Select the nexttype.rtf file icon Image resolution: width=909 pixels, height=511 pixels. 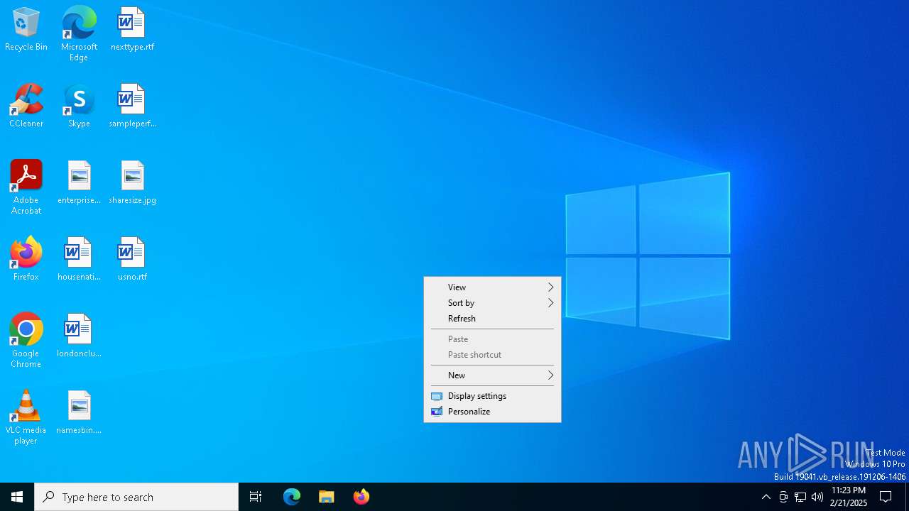click(132, 29)
